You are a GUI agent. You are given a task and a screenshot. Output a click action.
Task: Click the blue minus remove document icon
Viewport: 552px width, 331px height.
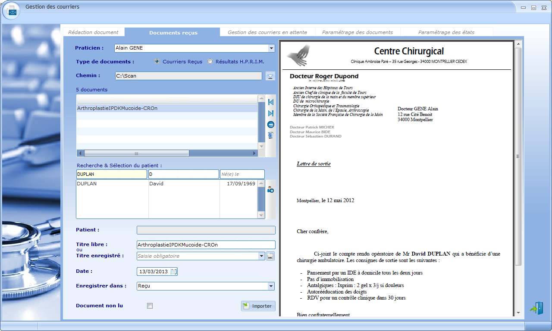271,125
